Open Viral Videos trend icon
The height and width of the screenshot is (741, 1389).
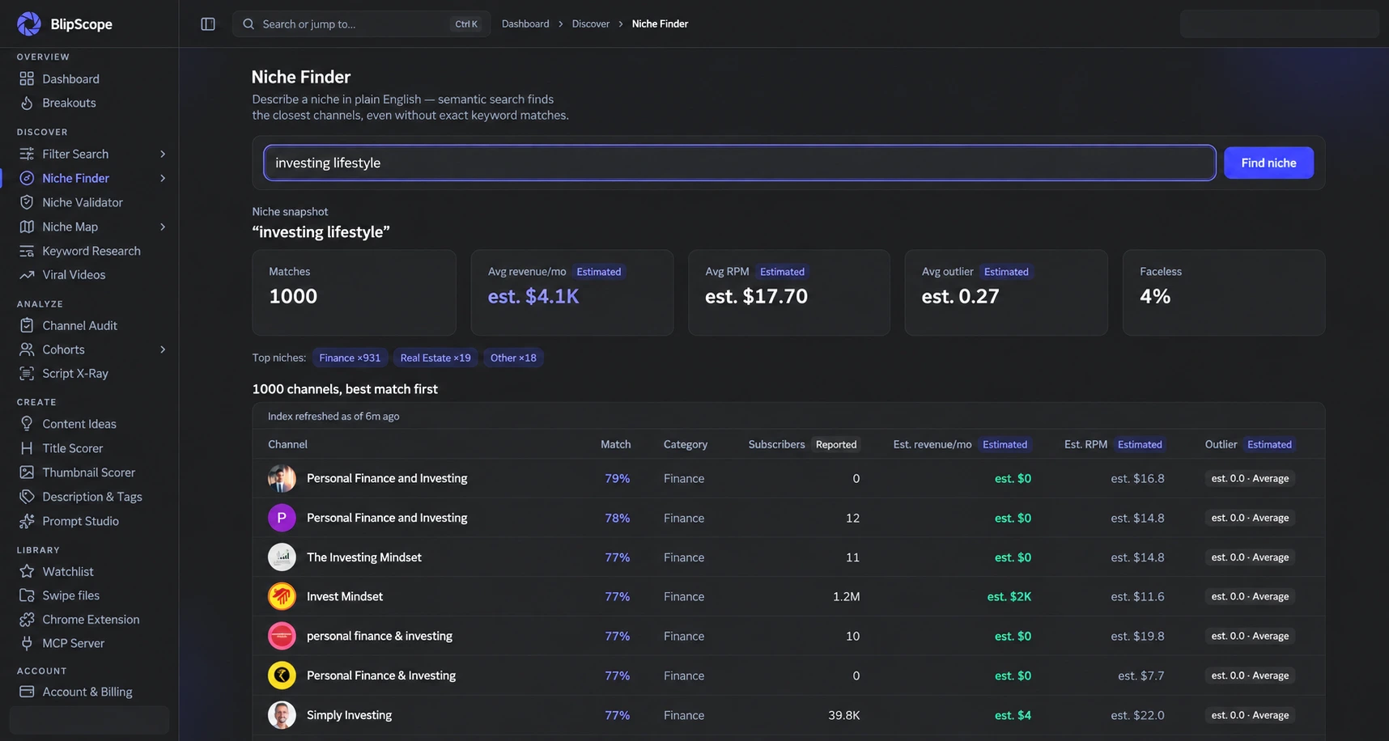pyautogui.click(x=27, y=275)
